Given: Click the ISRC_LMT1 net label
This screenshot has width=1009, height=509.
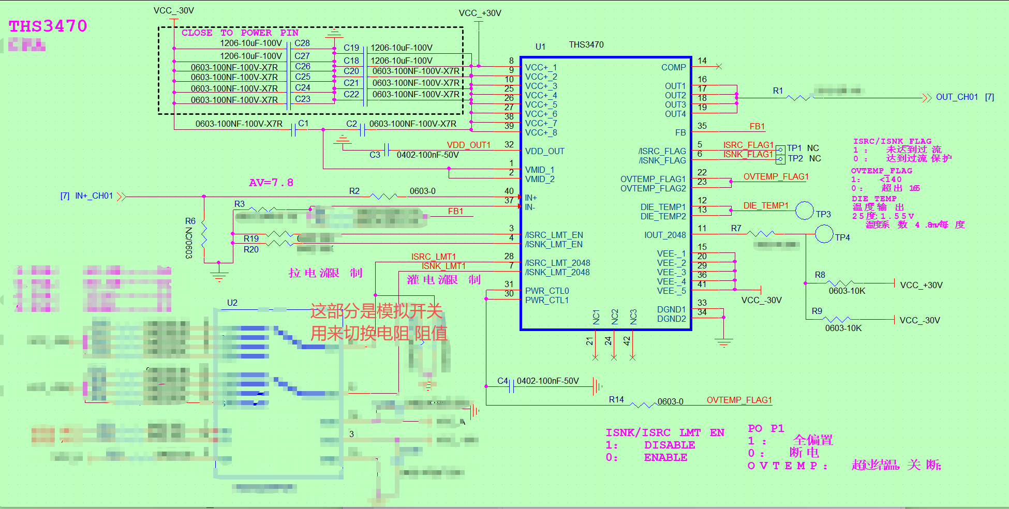Looking at the screenshot, I should click(x=434, y=257).
